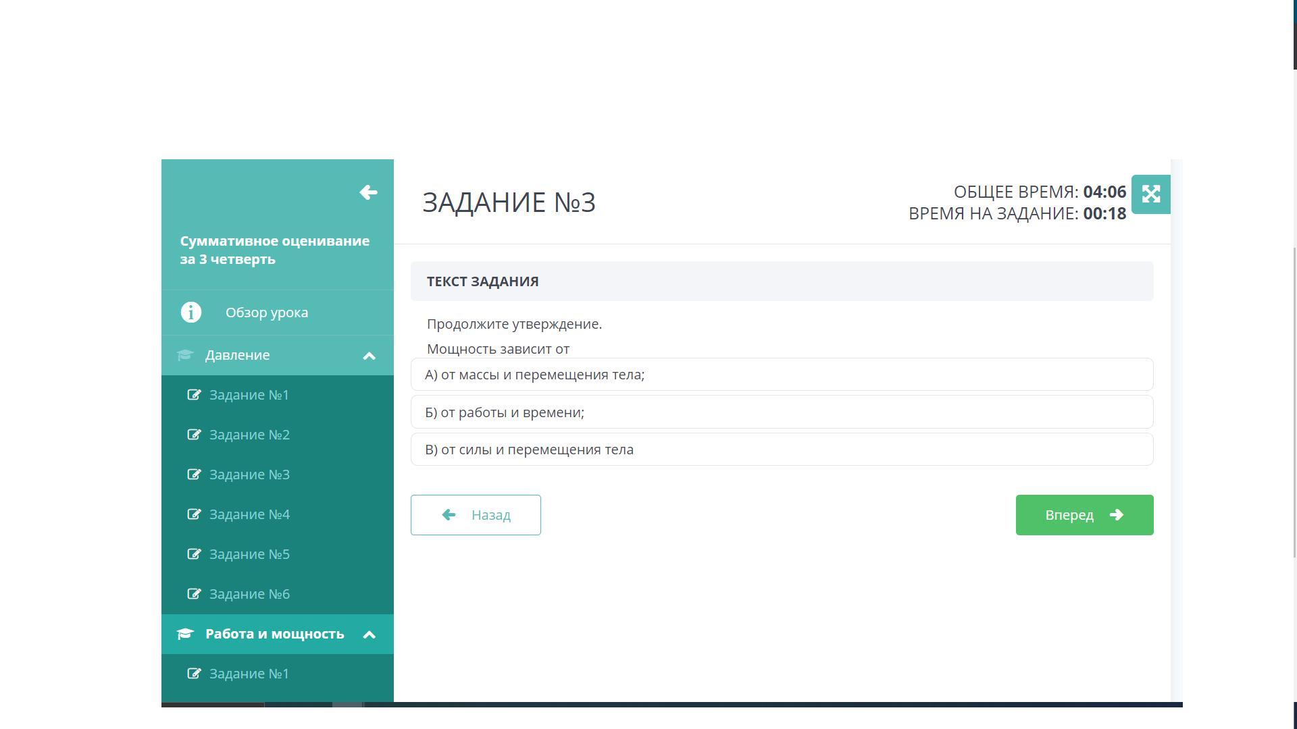Open Задание №5 in the sidebar

pos(249,554)
